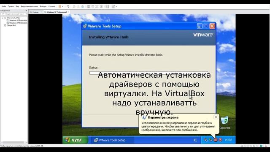Click the Safely Remove Hardware tray icon
This screenshot has width=270, height=152.
coord(211,140)
